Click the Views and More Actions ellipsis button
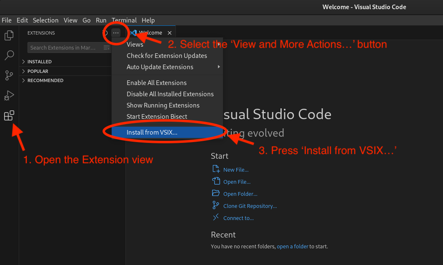The height and width of the screenshot is (265, 443). point(116,33)
